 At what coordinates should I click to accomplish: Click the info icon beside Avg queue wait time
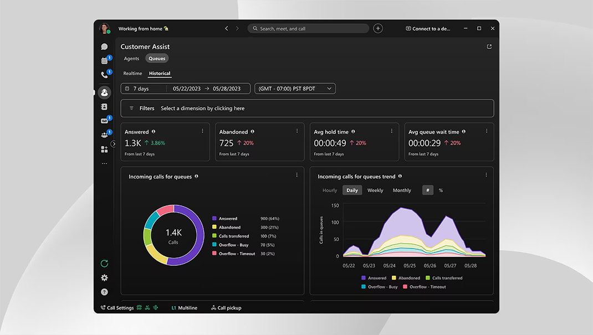point(464,132)
